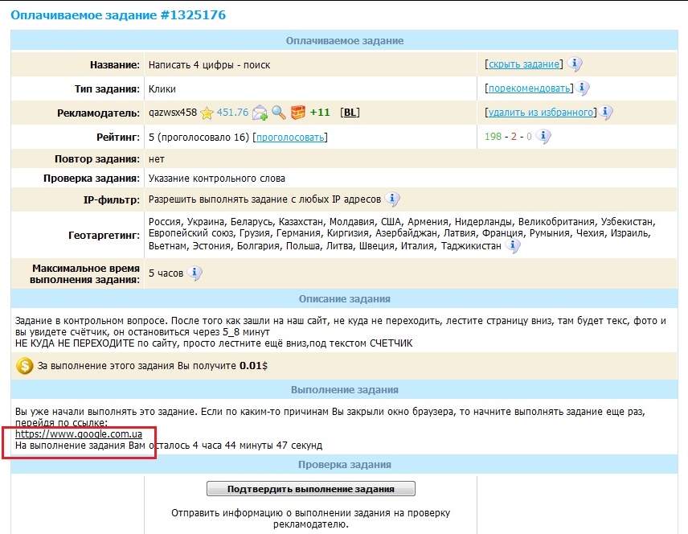Click the Повтор задания value нет
The height and width of the screenshot is (534, 688).
tap(156, 159)
